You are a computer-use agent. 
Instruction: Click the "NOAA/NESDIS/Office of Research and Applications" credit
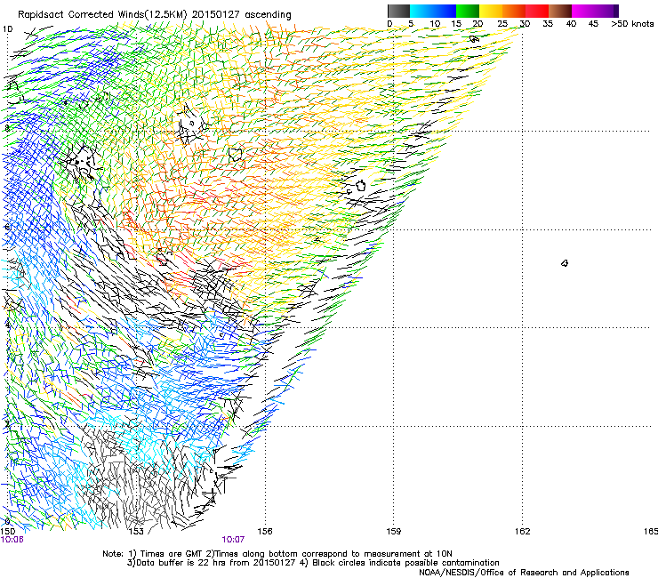[524, 573]
